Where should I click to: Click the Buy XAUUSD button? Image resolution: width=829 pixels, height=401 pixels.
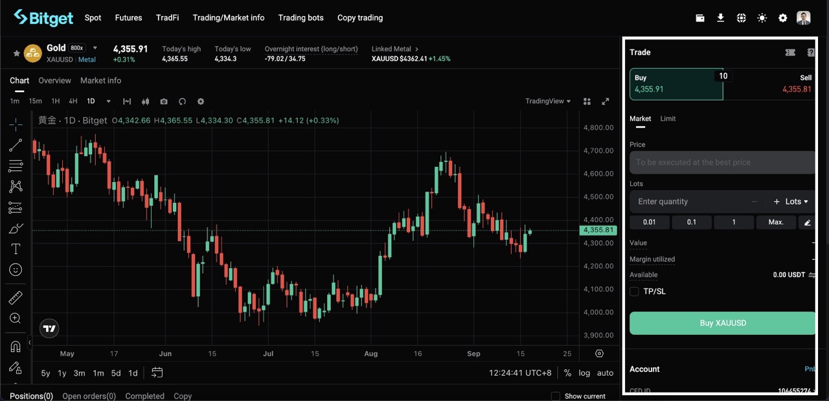coord(723,323)
